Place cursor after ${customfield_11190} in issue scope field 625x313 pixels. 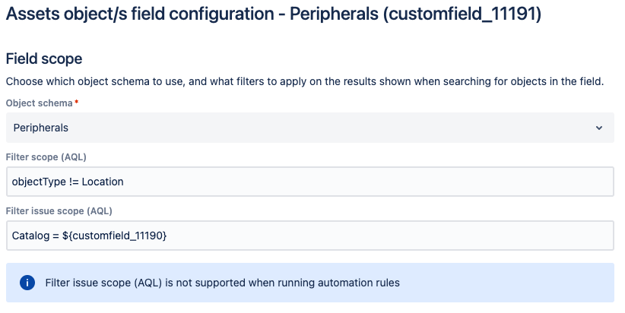point(168,236)
